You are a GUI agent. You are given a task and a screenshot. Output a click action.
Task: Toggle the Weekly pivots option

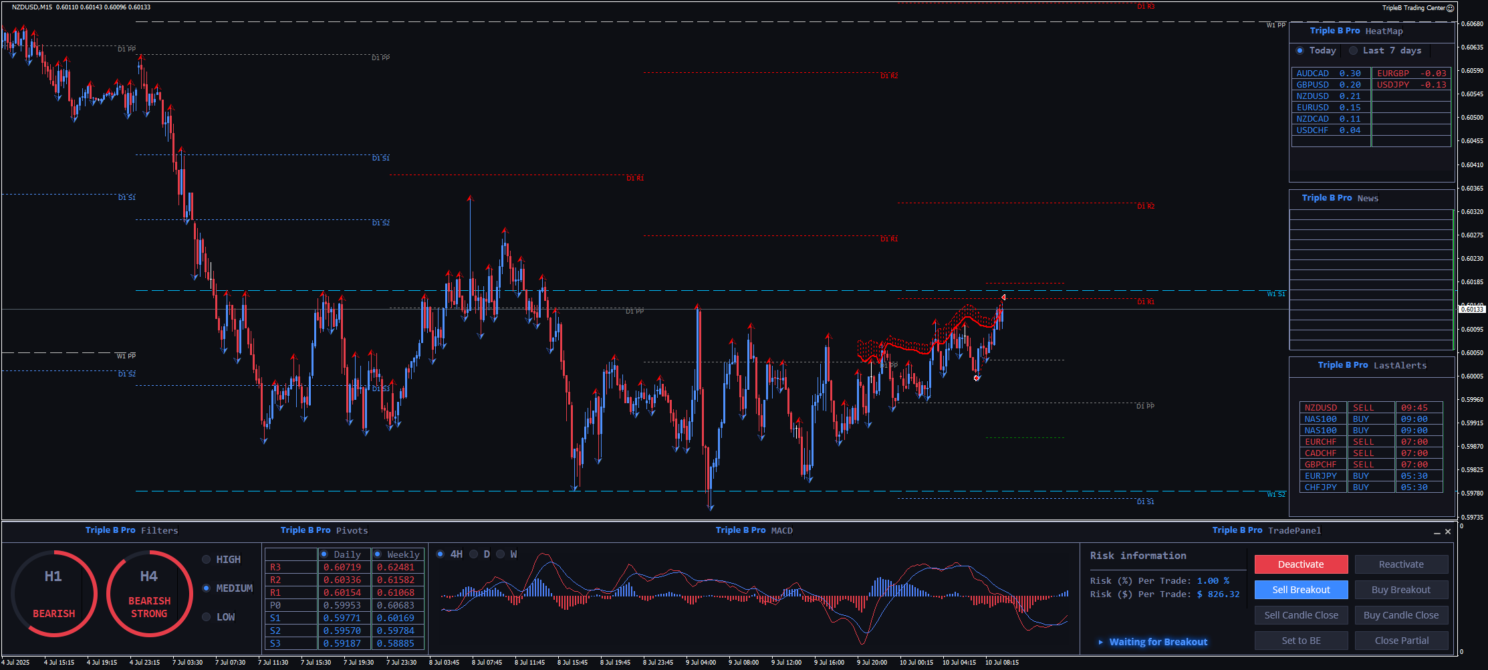pos(378,554)
